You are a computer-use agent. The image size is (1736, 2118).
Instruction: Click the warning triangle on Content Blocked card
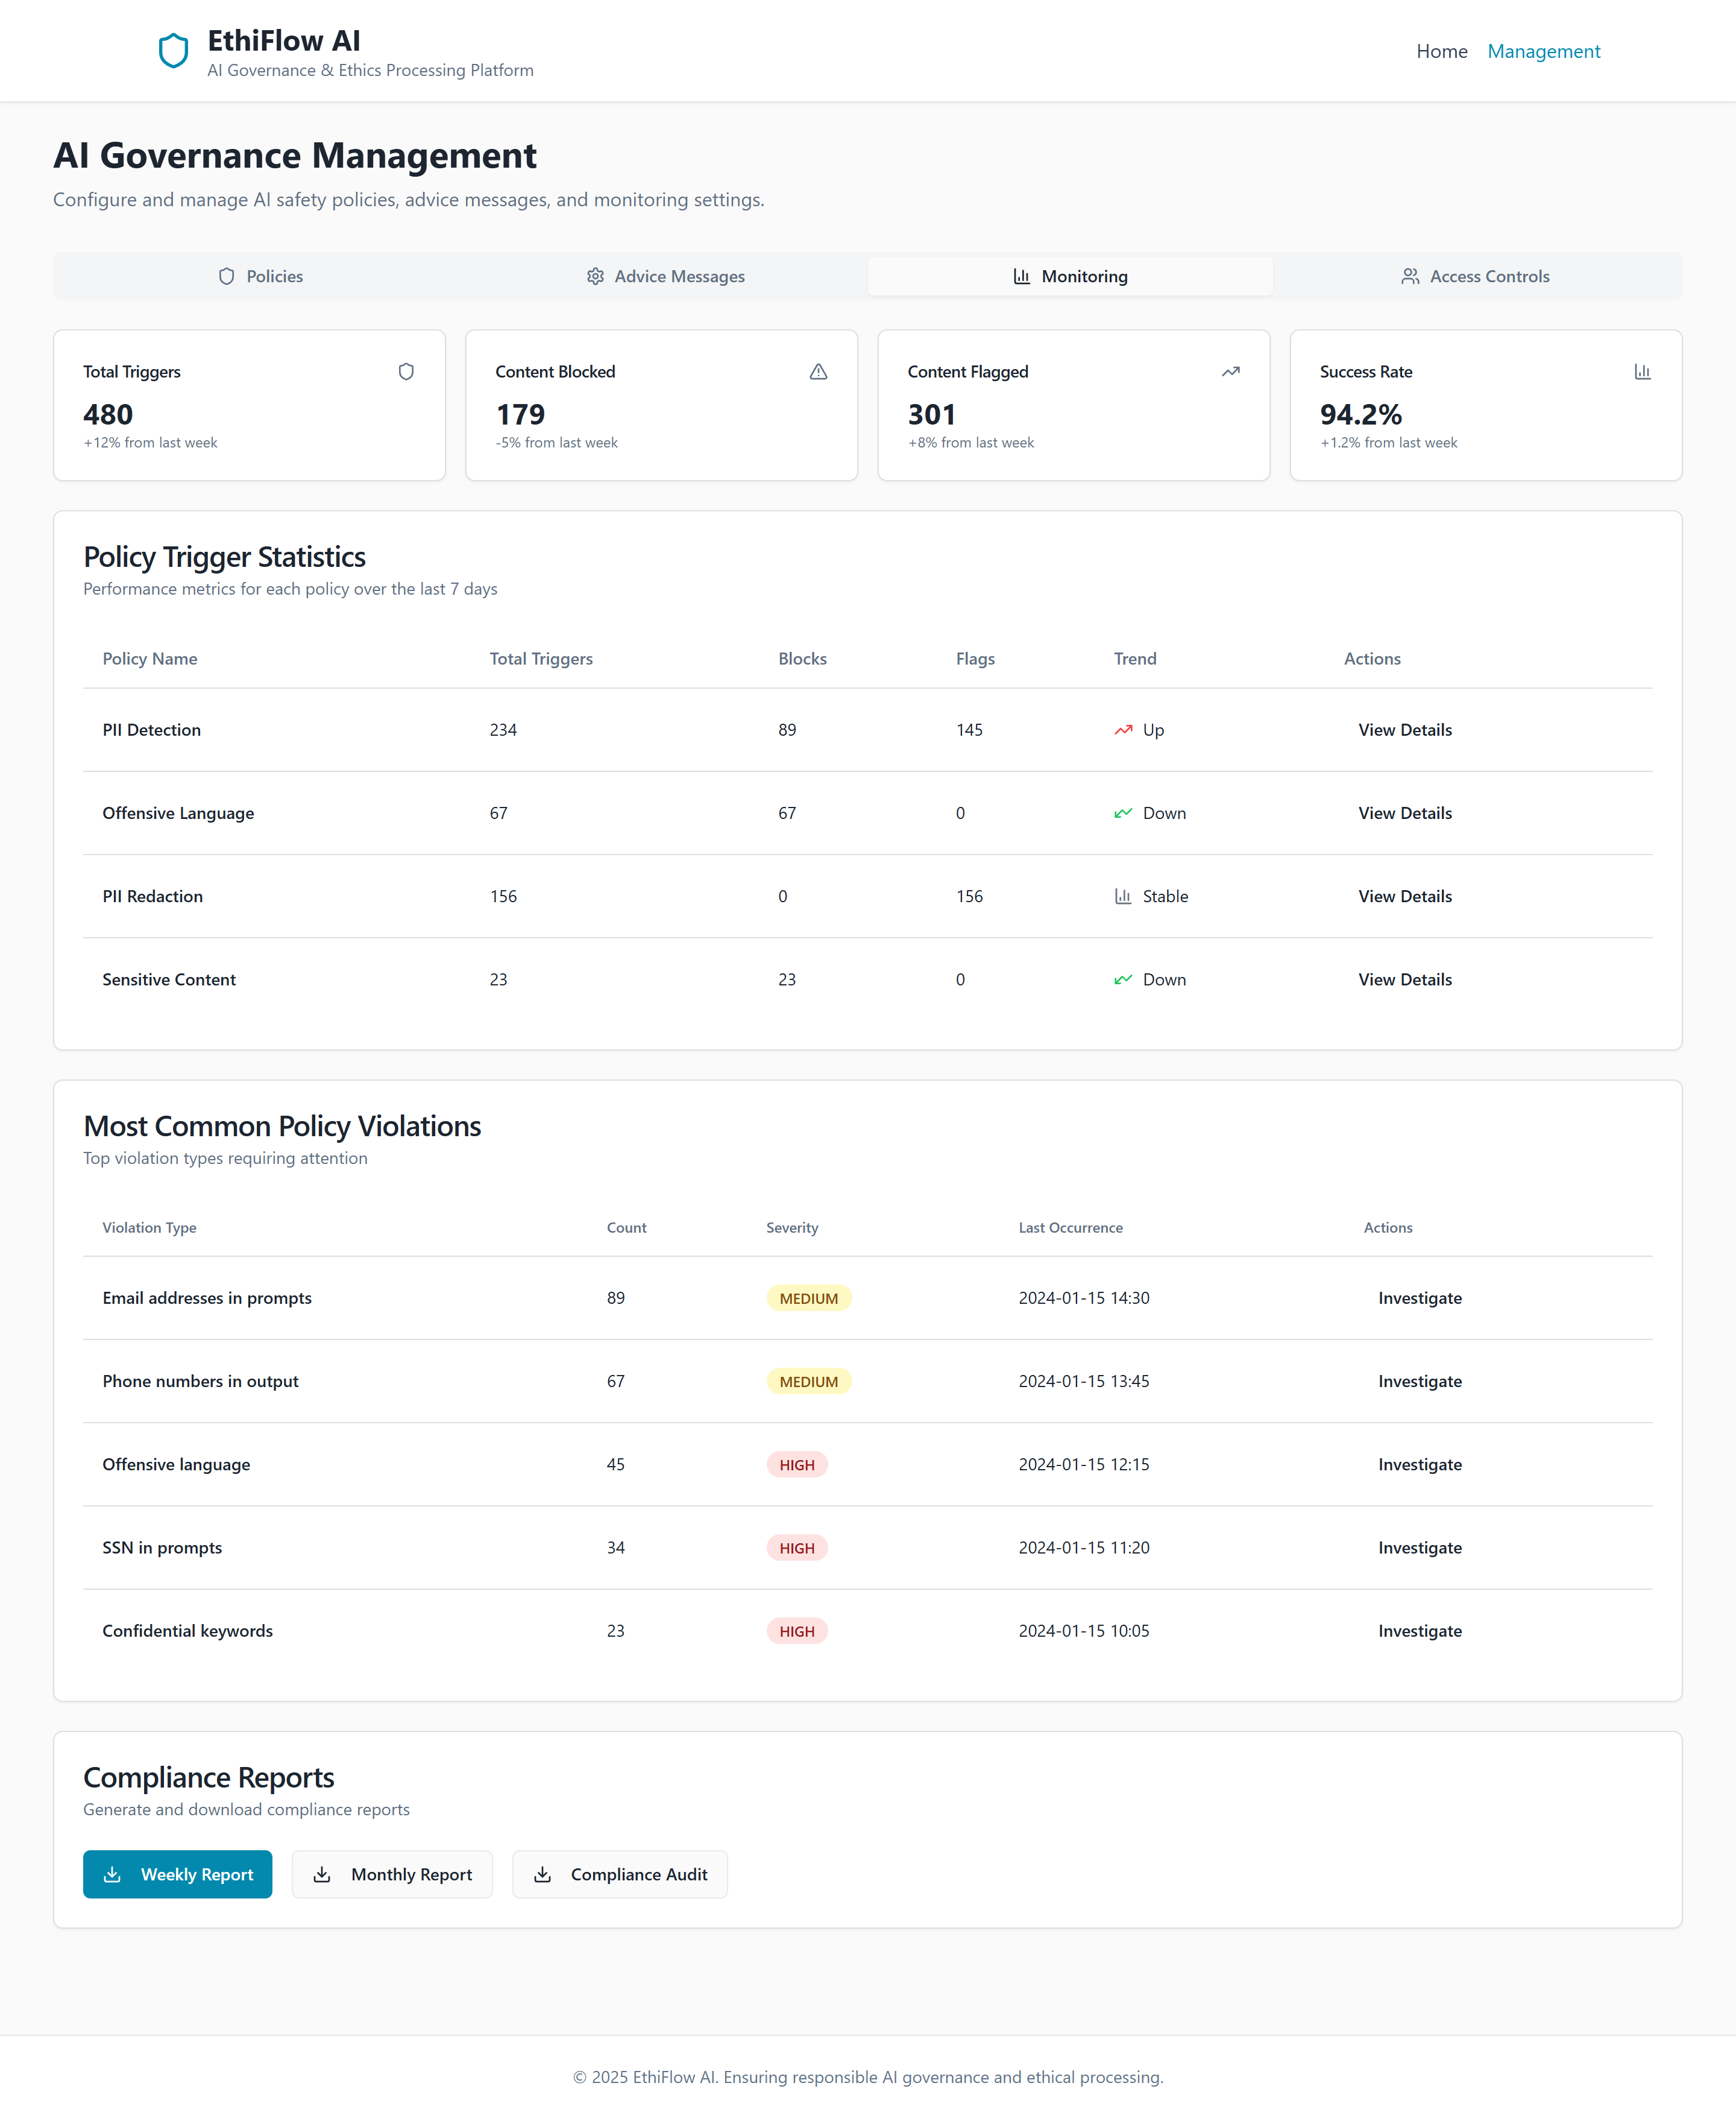(818, 371)
